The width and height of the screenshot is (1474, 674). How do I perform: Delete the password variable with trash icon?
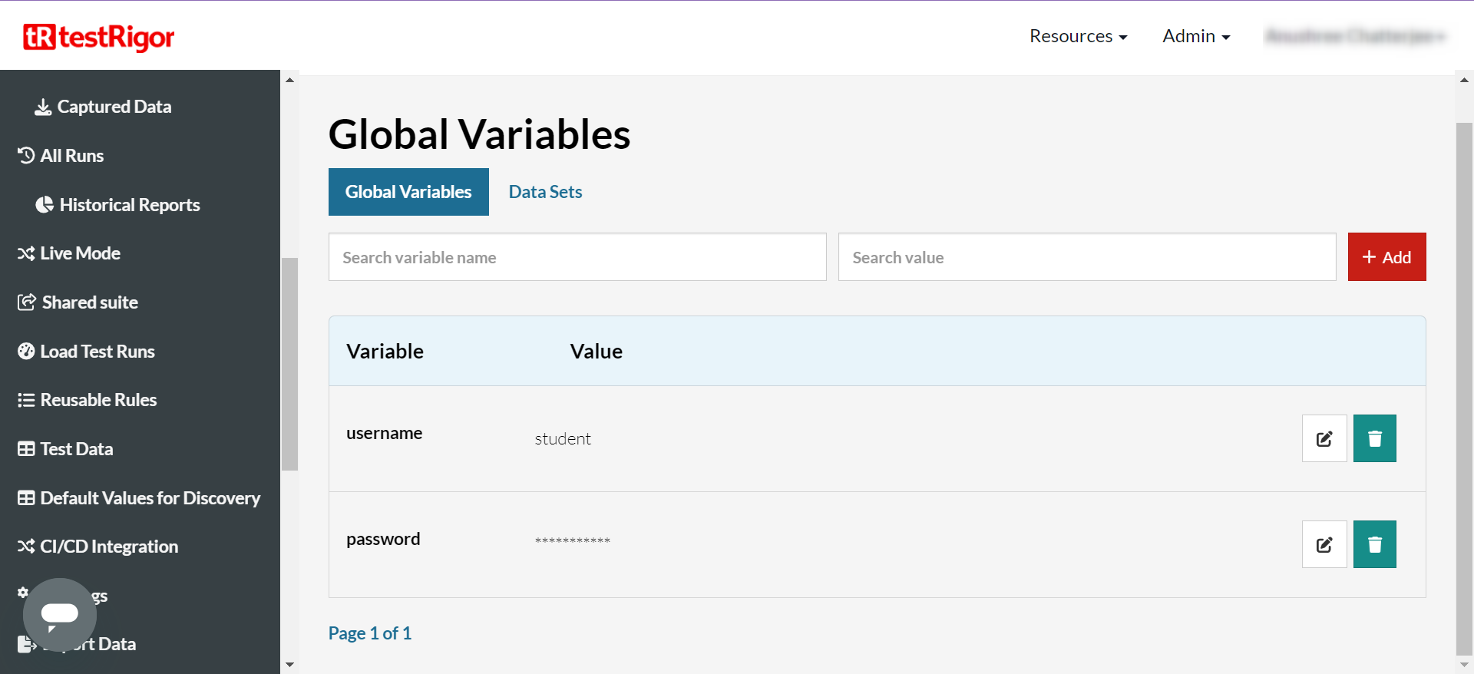click(x=1374, y=544)
